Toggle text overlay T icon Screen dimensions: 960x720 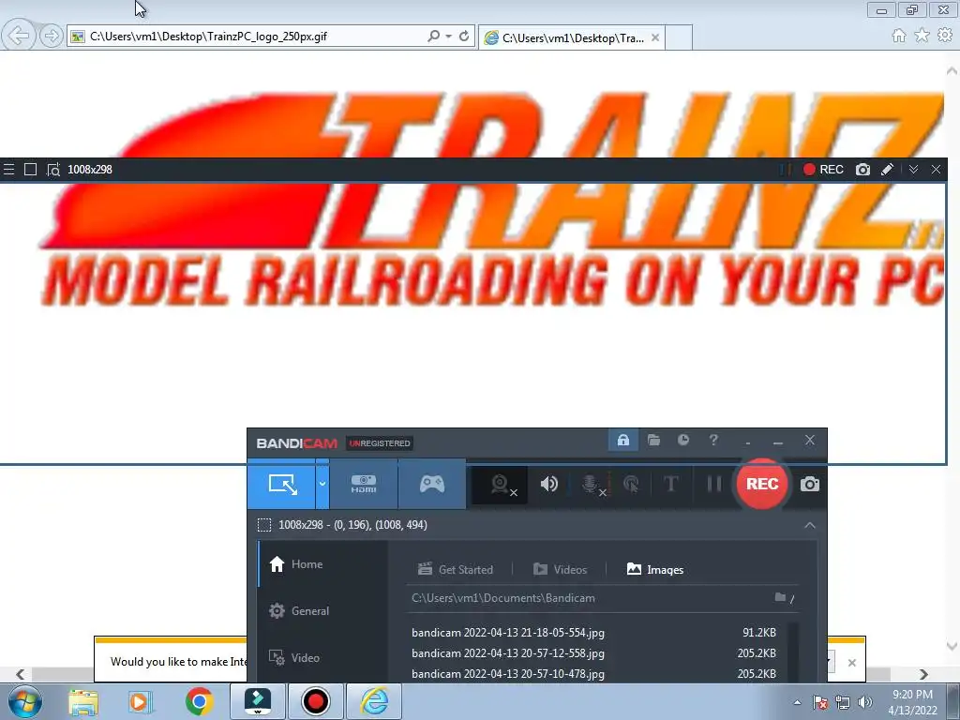671,484
